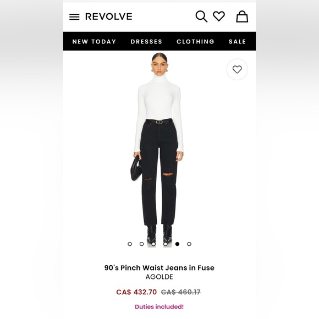Open the wishlist heart in header
This screenshot has height=319, width=319.
click(x=219, y=16)
